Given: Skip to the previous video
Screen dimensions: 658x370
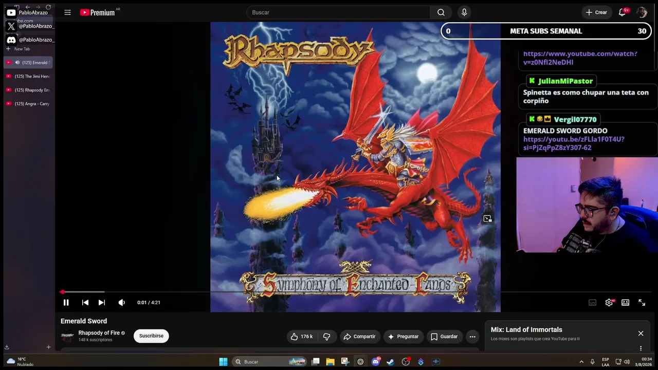Looking at the screenshot, I should point(85,303).
